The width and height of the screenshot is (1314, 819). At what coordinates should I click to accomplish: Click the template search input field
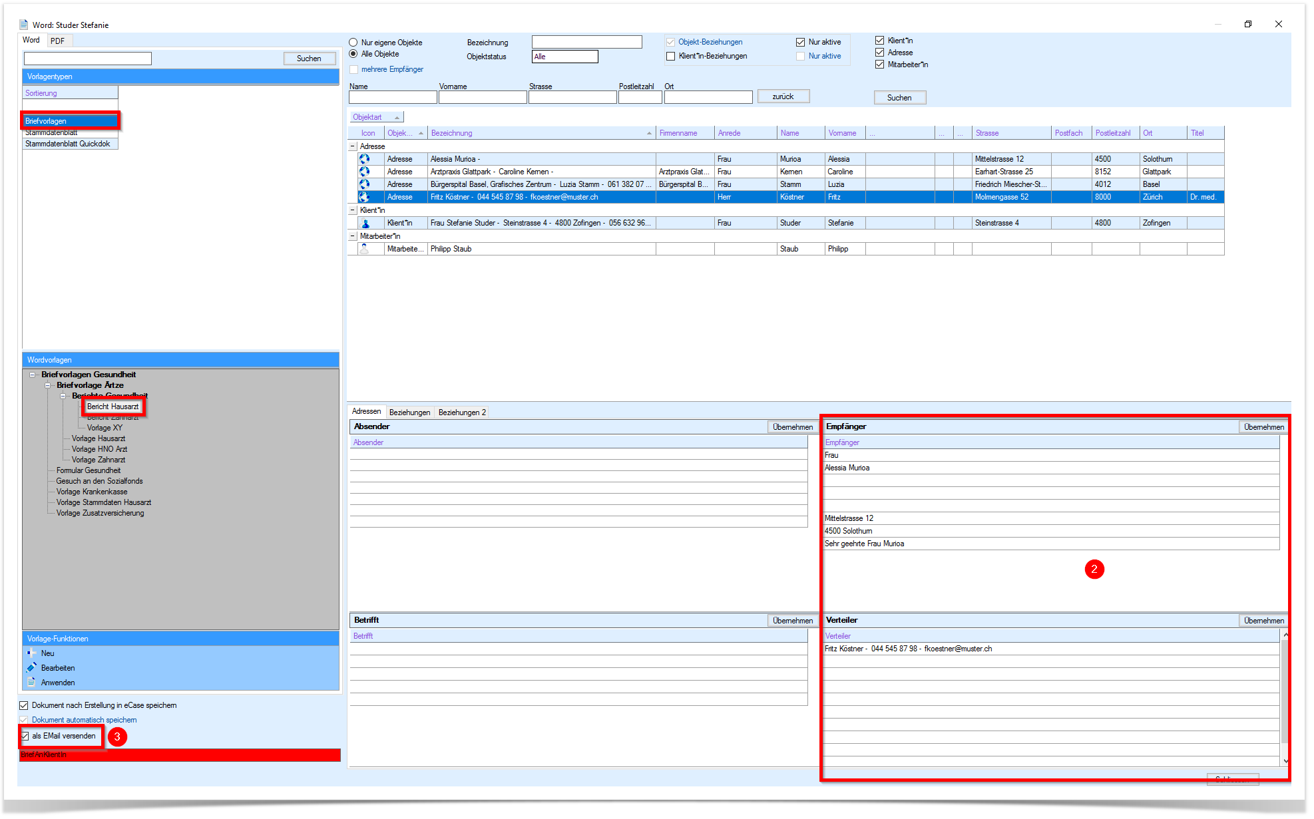coord(88,59)
